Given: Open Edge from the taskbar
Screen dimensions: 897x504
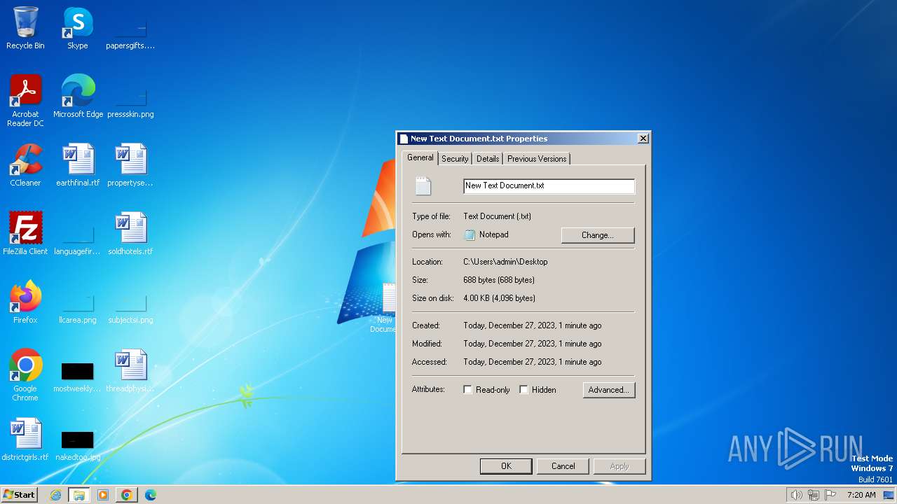Looking at the screenshot, I should coord(150,495).
